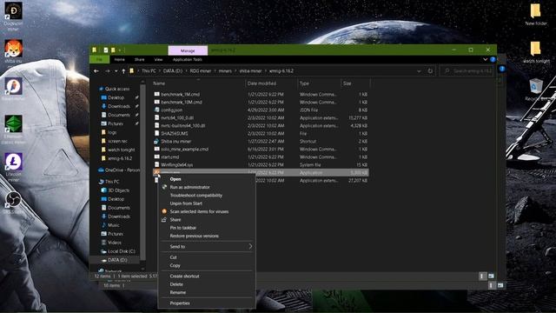Open the Litecoin miner desktop shortcut
The image size is (556, 313).
[x=13, y=162]
